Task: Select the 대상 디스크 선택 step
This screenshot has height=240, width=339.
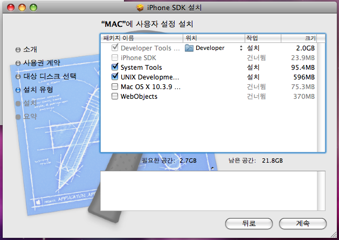Action: [x=46, y=76]
